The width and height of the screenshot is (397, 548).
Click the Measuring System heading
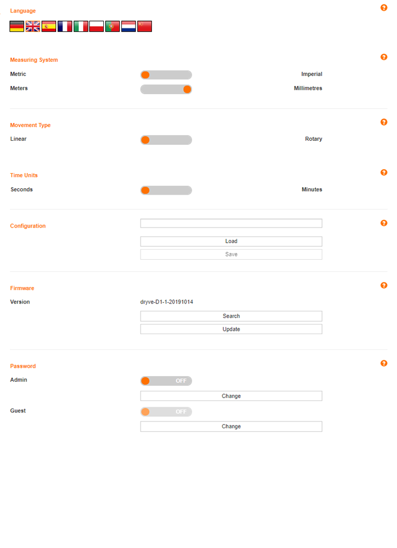(x=34, y=60)
